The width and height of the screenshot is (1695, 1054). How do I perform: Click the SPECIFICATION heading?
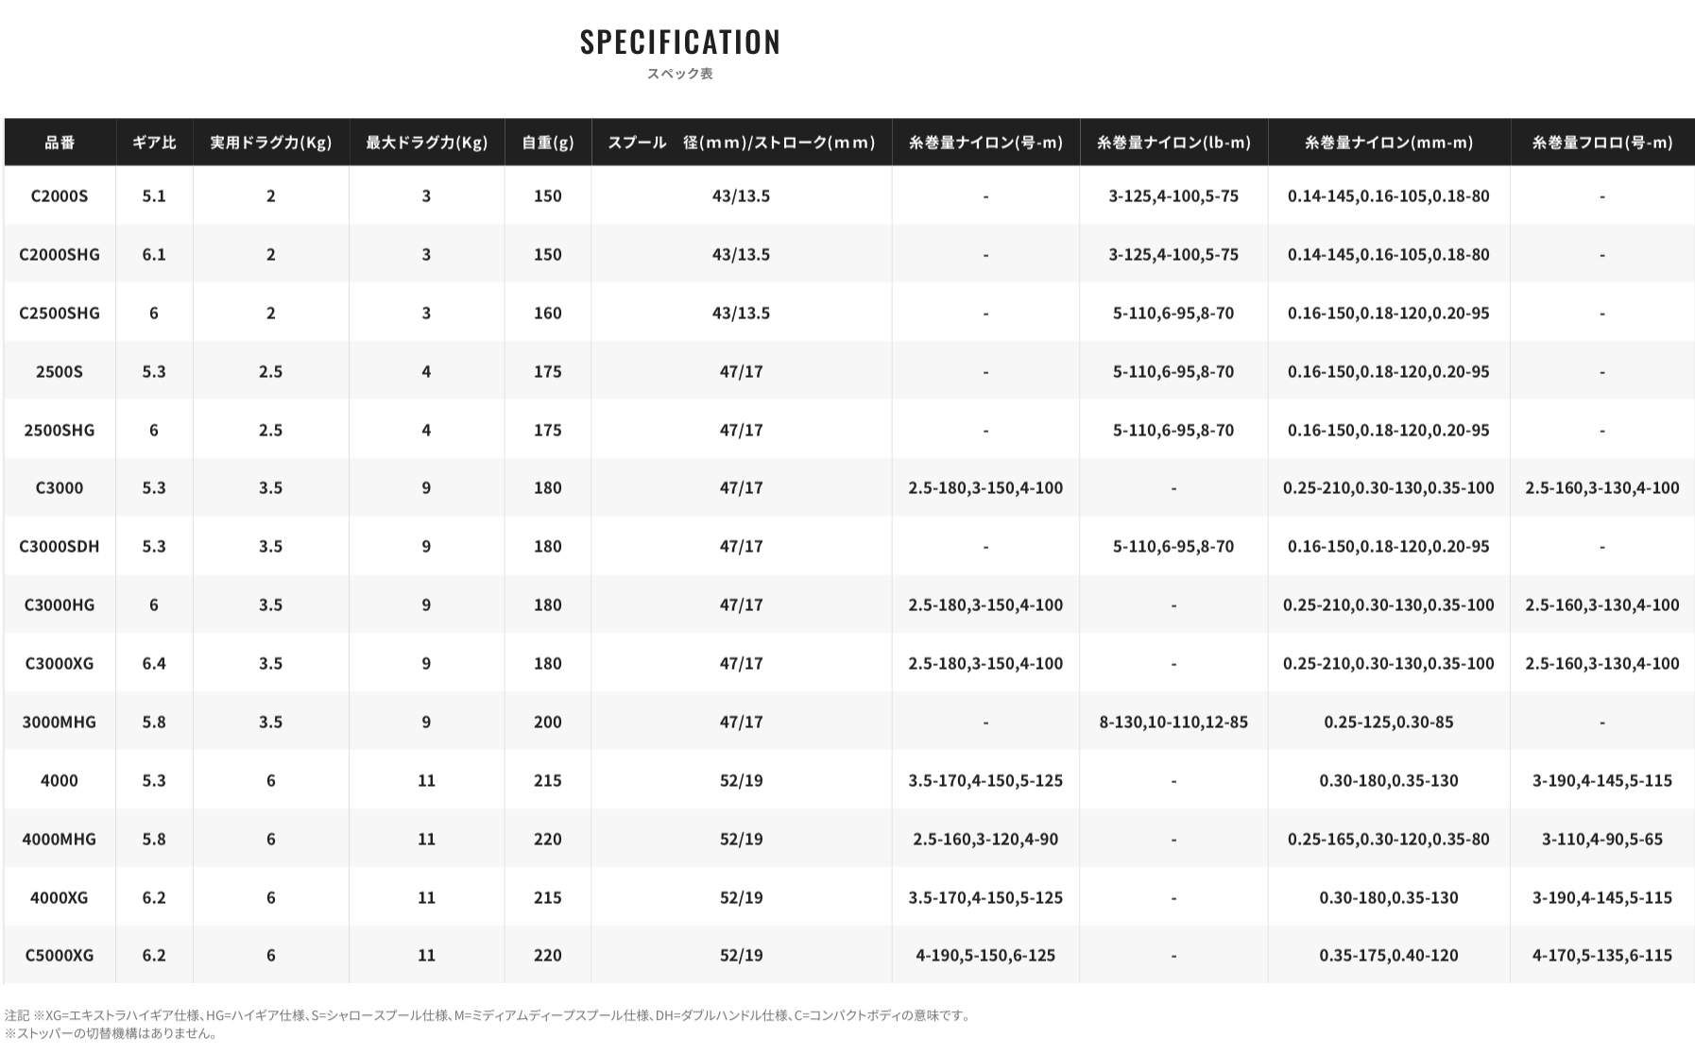coord(680,42)
